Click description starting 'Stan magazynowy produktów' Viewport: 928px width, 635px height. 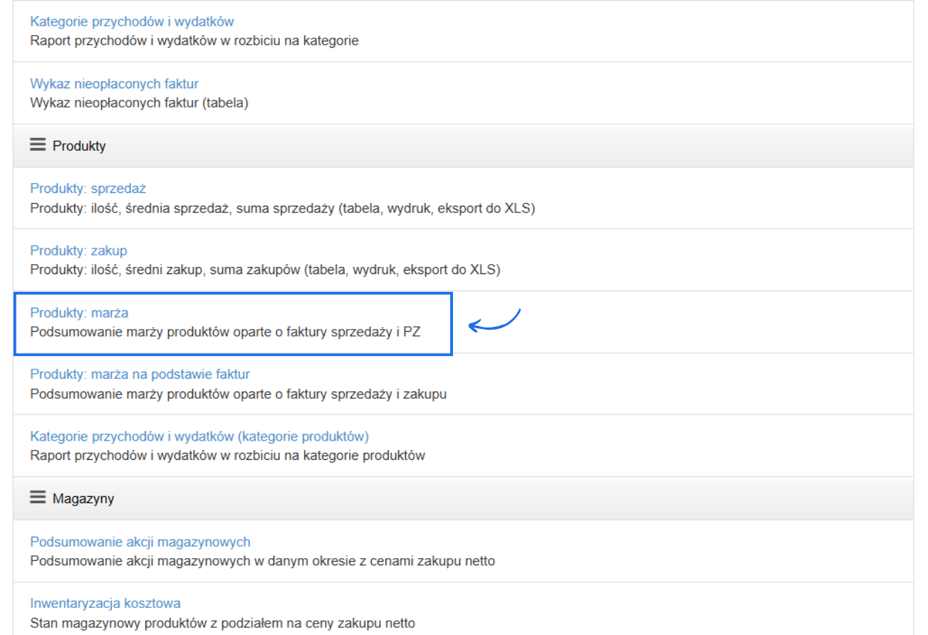point(222,623)
